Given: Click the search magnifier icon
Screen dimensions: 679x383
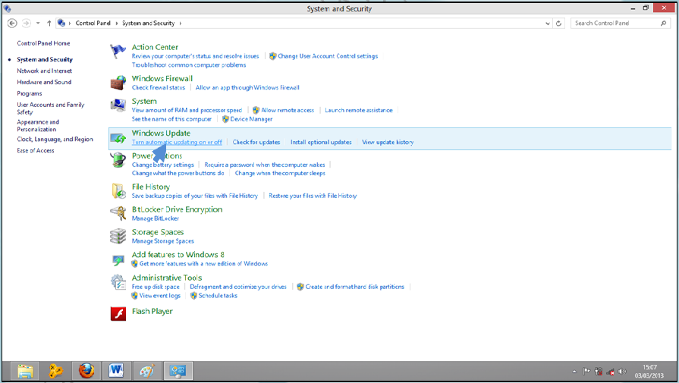Looking at the screenshot, I should (663, 24).
